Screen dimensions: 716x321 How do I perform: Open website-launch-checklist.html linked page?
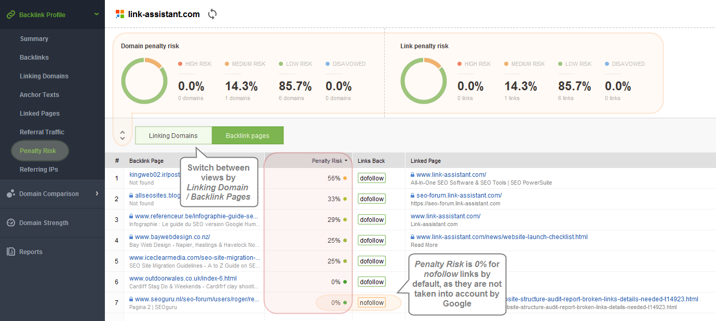tap(502, 237)
